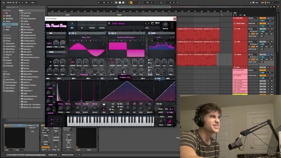Expand Auto Filter in browser list
This screenshot has width=281, height=158.
click(x=20, y=13)
